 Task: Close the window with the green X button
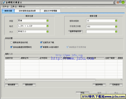tap(123, 2)
